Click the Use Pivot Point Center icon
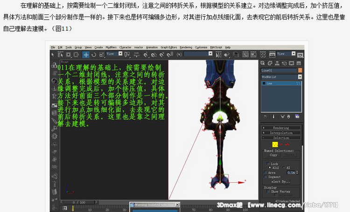This screenshot has width=350, height=212. coord(127,55)
